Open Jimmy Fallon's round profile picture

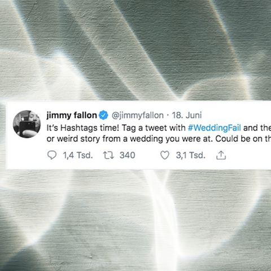(27, 124)
